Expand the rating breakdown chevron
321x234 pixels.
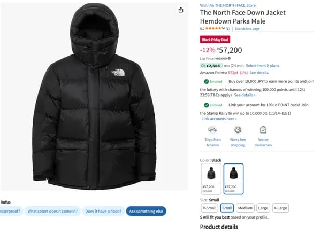(223, 28)
